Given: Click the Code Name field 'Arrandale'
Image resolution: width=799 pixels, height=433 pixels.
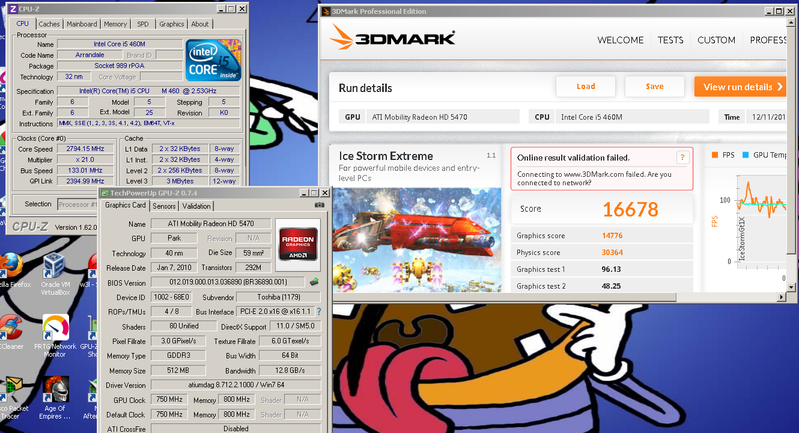Looking at the screenshot, I should 90,55.
